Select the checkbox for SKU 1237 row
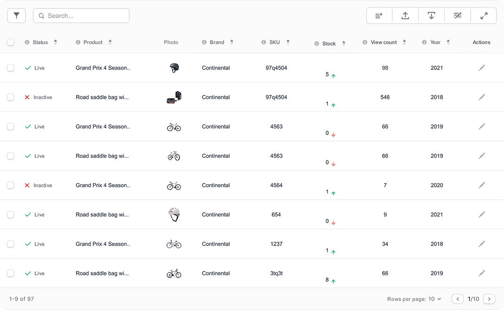The width and height of the screenshot is (504, 310). coord(11,244)
